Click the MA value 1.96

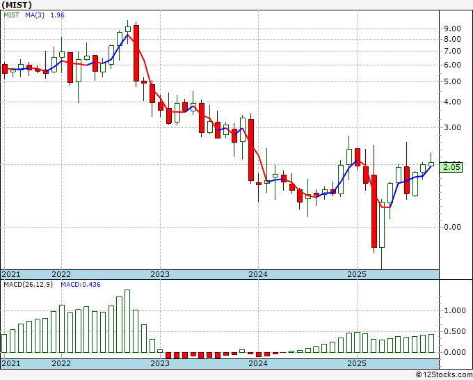[57, 15]
